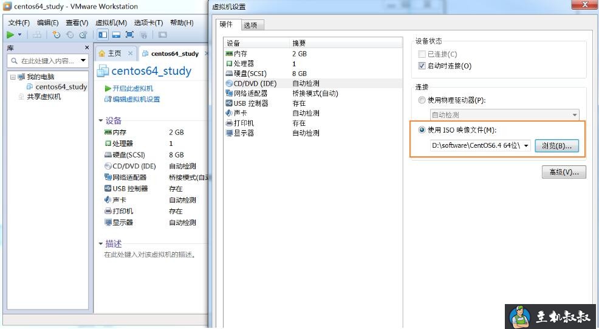Open the 编辑(E) menu
The image size is (599, 329).
tap(48, 23)
